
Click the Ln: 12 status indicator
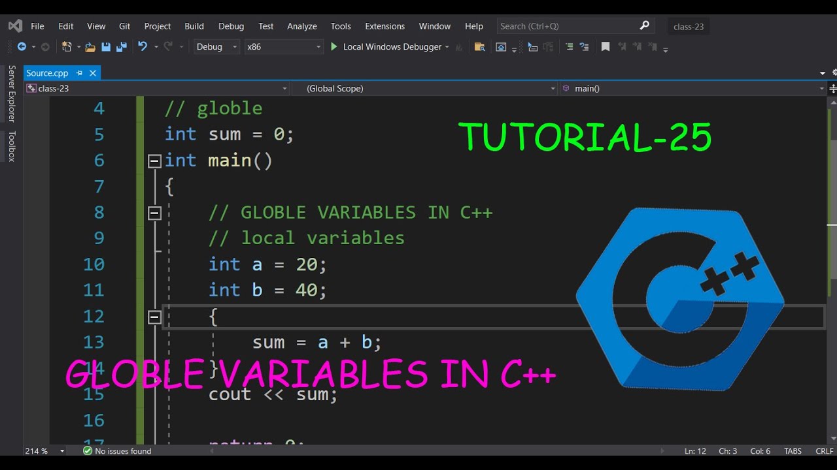[x=696, y=451]
